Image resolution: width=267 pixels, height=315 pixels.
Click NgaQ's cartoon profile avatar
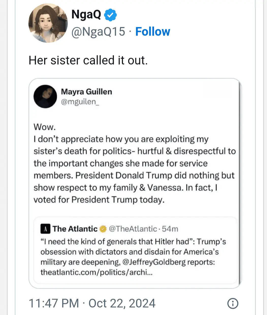[x=48, y=23]
